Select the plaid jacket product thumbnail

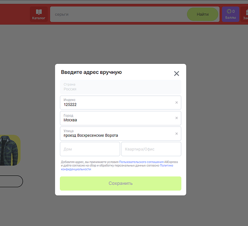pos(10,150)
